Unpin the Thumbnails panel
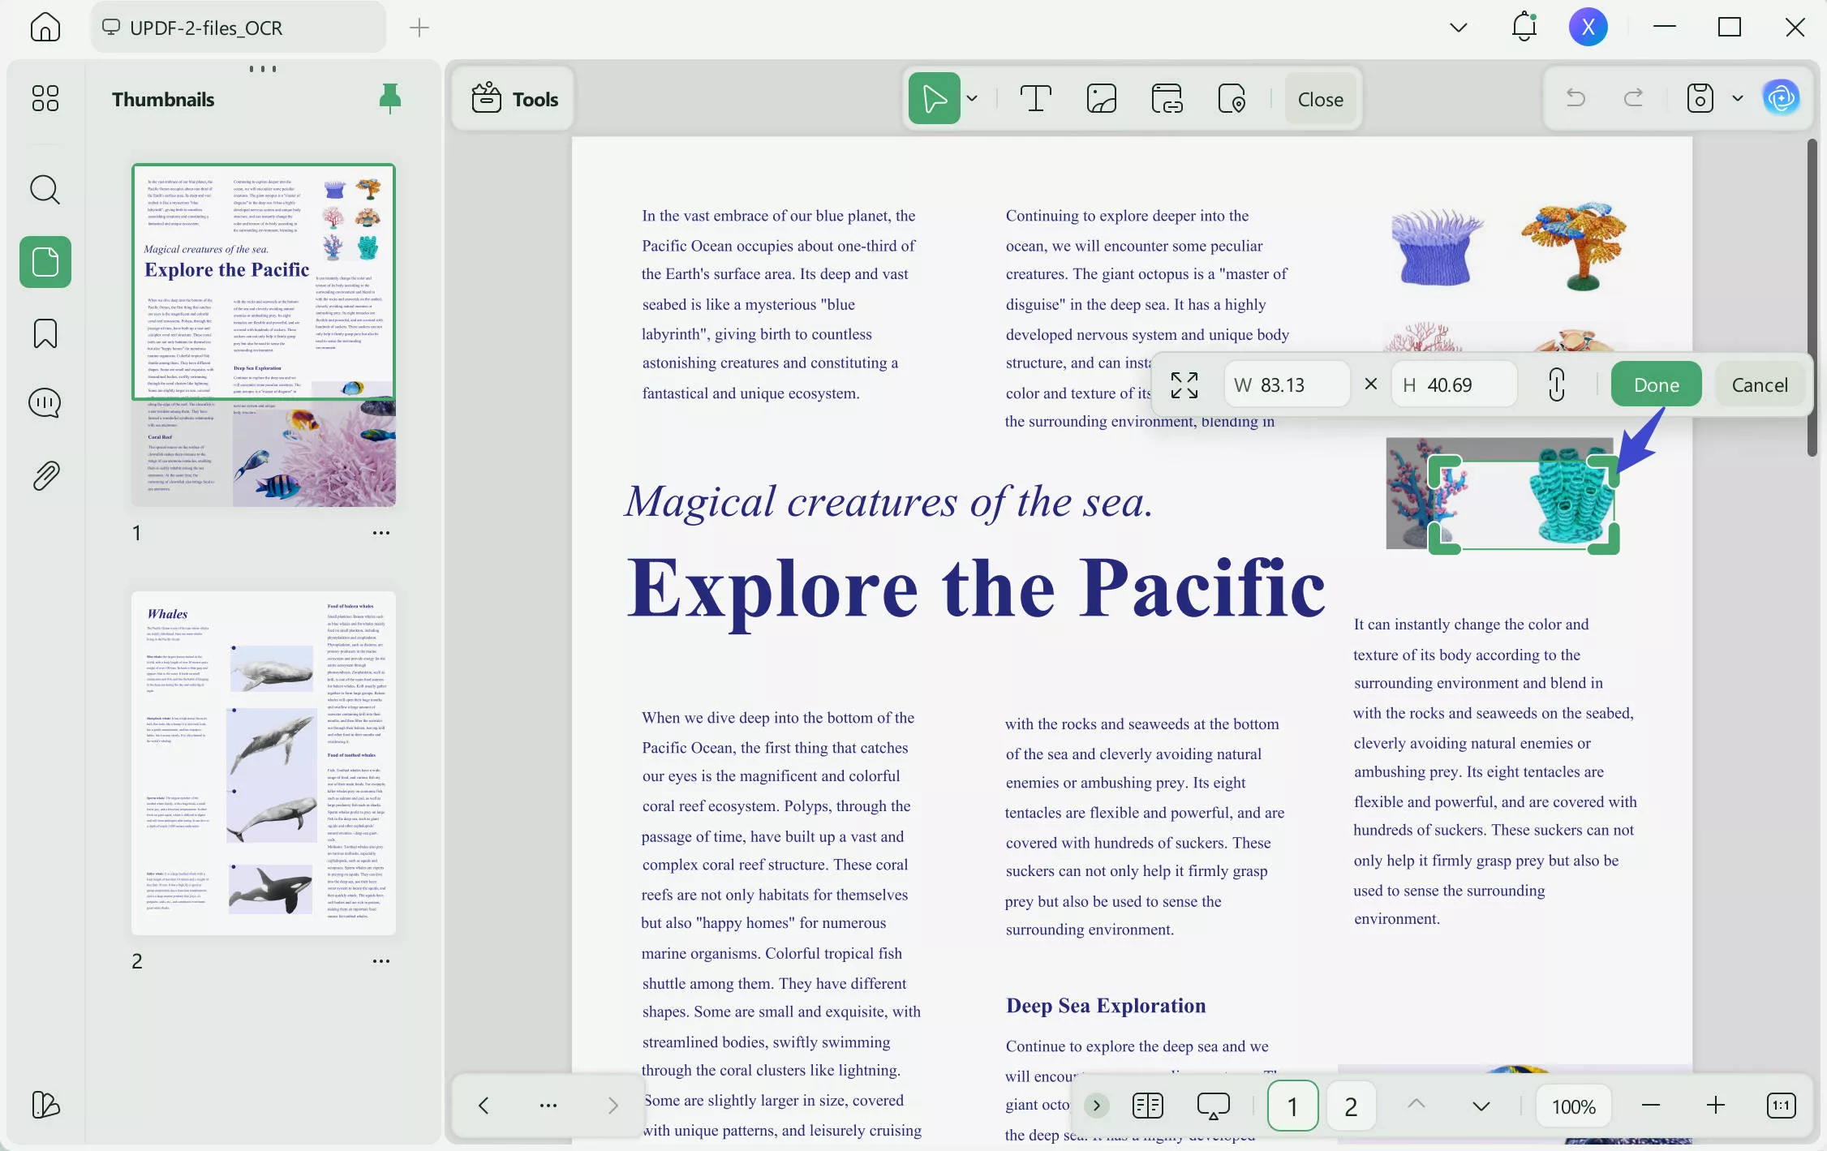 click(389, 98)
